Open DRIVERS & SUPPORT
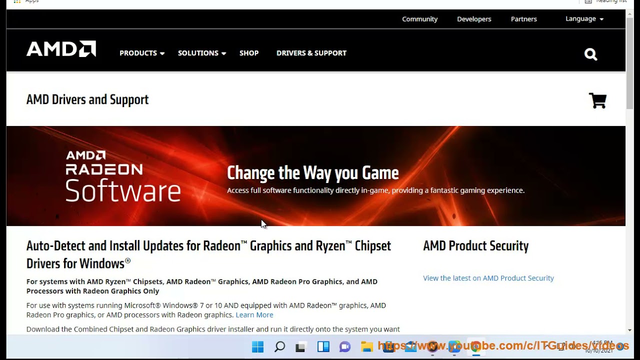 click(311, 53)
